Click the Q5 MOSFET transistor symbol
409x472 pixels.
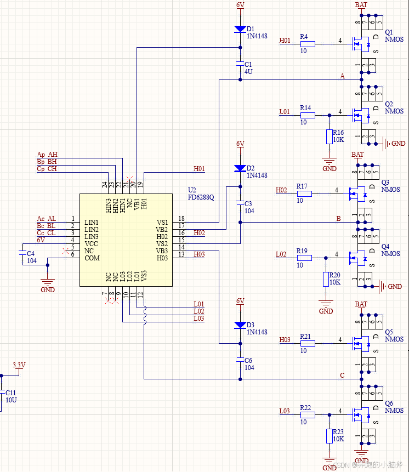(x=361, y=344)
